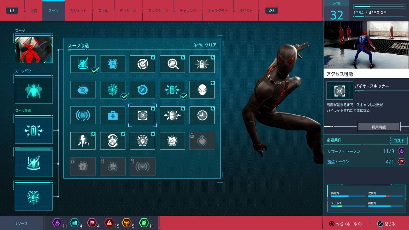This screenshot has height=230, width=409.
Task: Click the 機動力 stat bar
Action: click(x=385, y=206)
